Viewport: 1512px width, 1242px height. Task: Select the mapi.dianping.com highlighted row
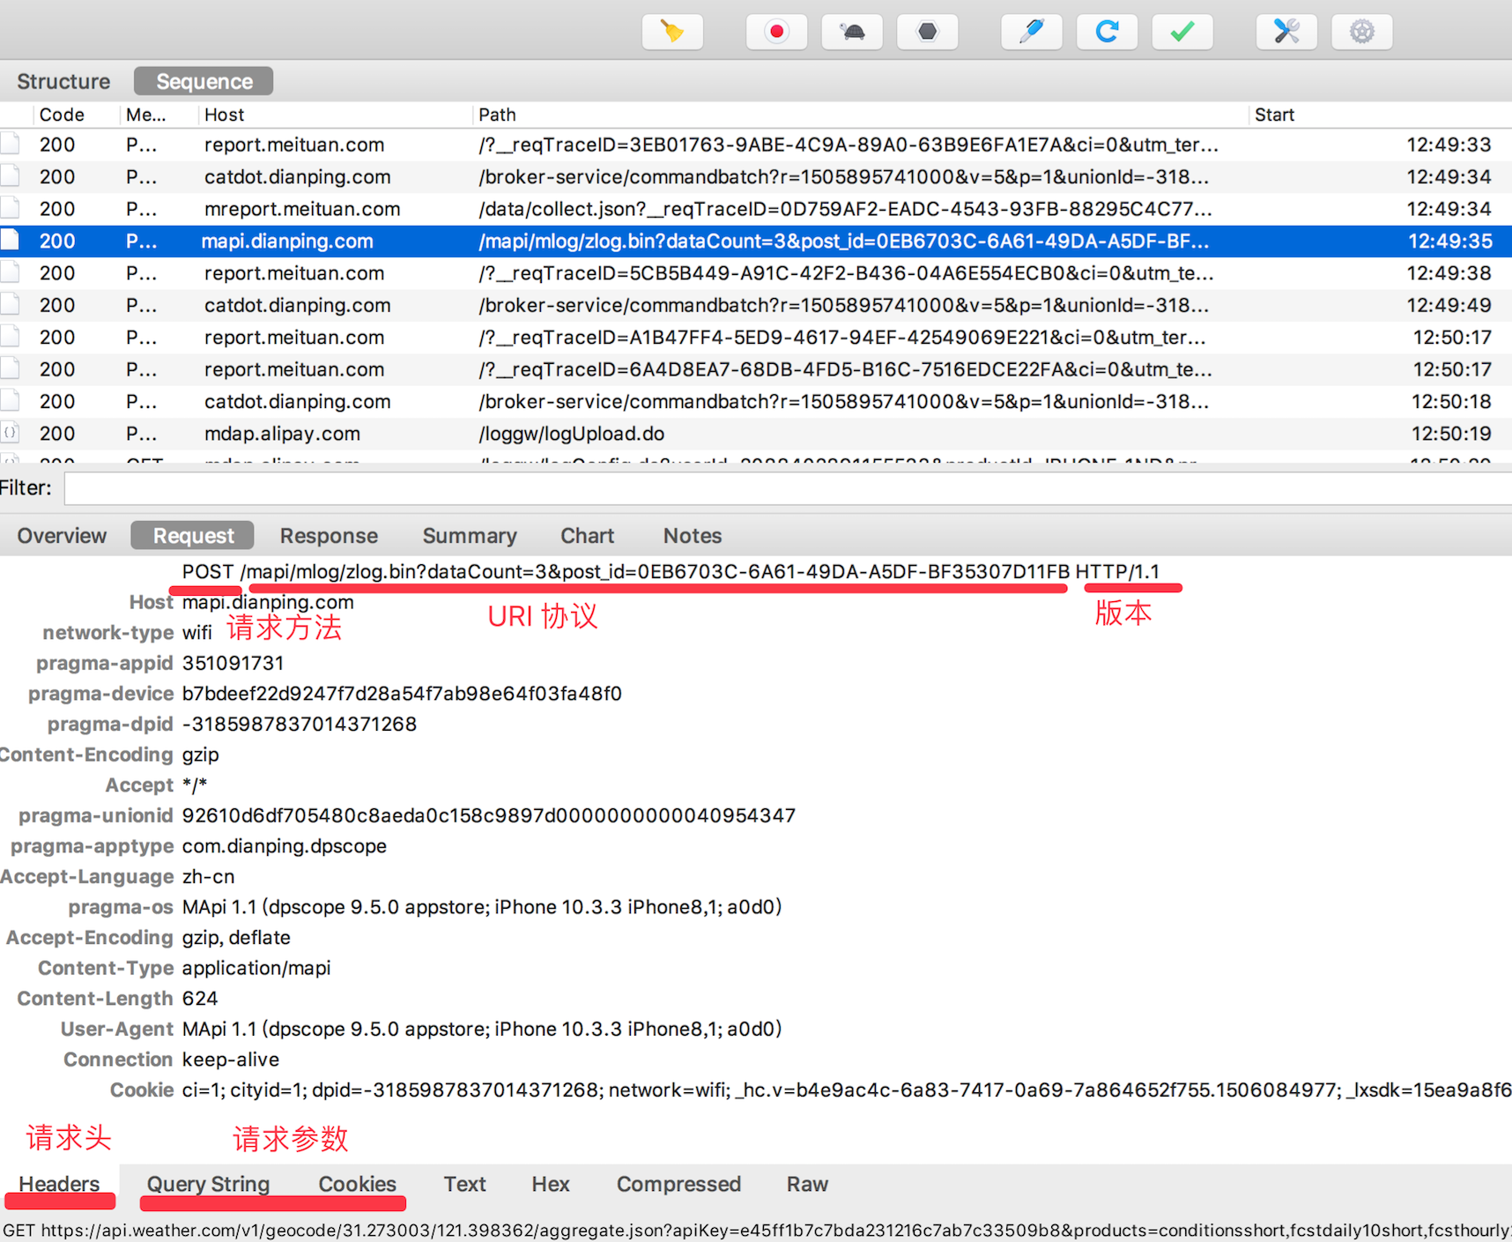tap(756, 241)
